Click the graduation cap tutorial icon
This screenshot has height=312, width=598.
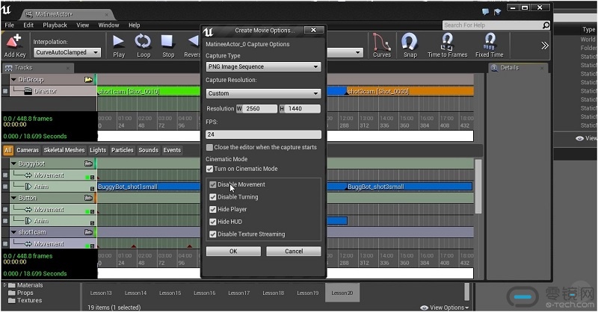[497, 12]
